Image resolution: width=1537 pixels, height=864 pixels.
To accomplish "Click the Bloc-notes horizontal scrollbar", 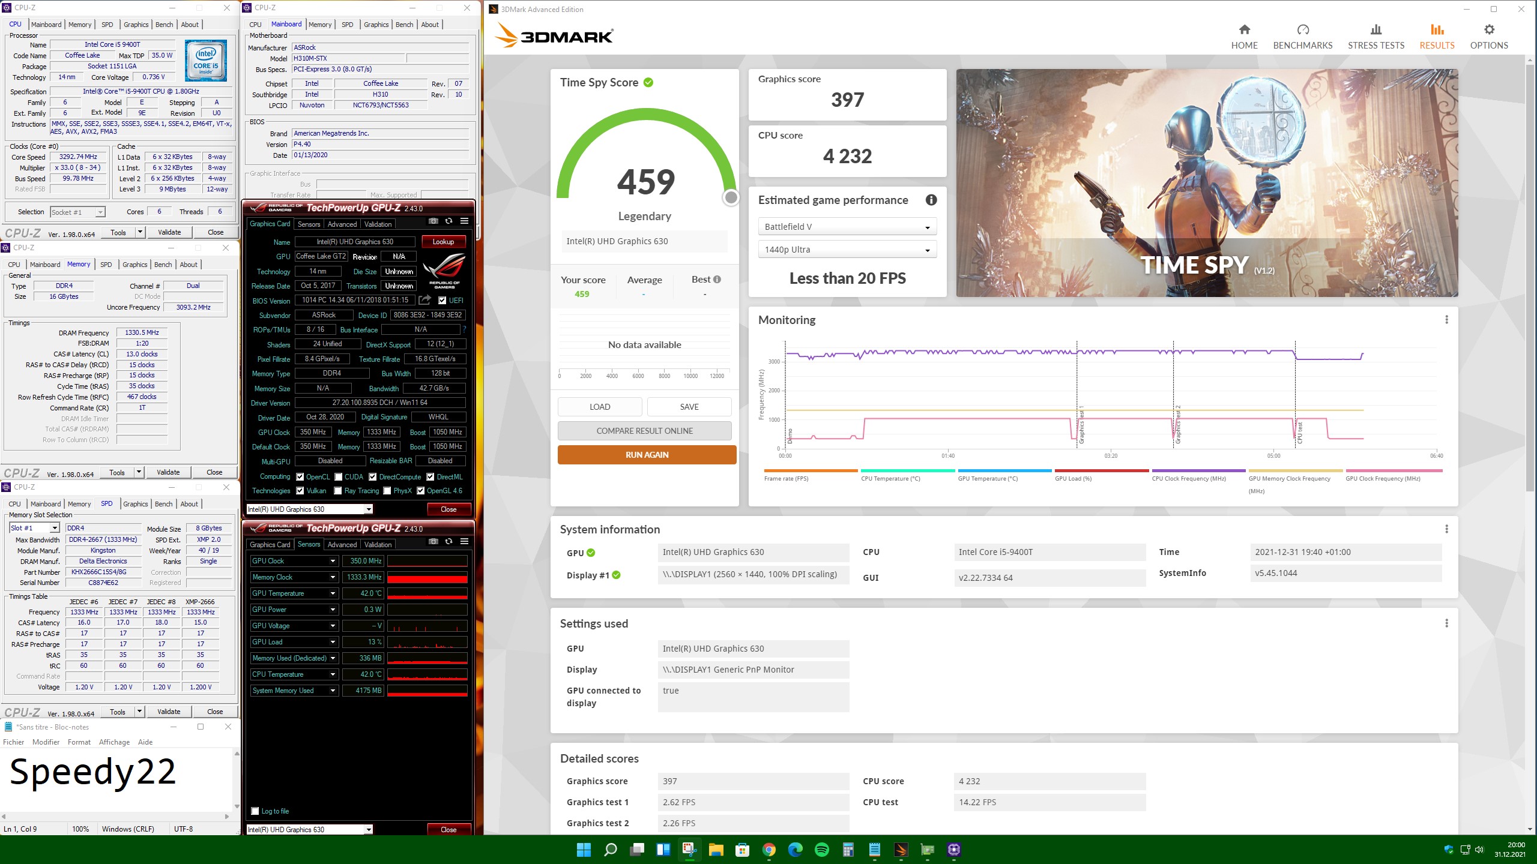I will pos(116,817).
